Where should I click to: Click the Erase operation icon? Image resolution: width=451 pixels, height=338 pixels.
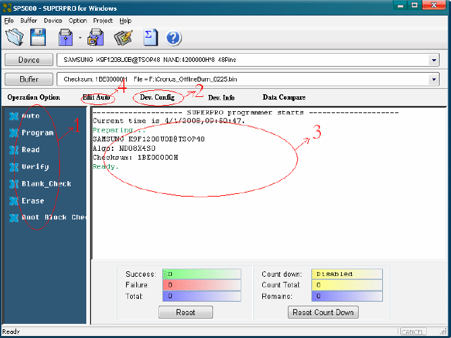pyautogui.click(x=13, y=201)
